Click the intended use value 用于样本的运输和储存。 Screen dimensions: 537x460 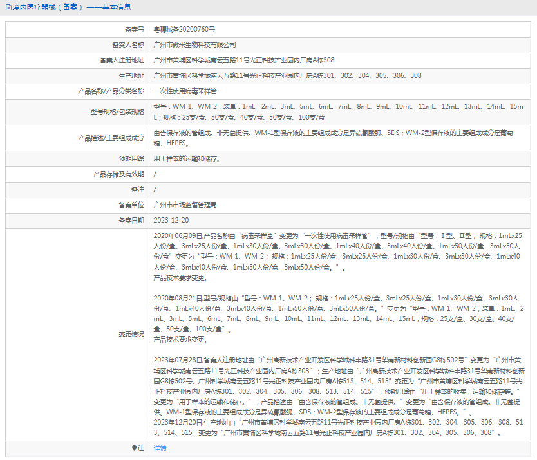[x=187, y=159]
